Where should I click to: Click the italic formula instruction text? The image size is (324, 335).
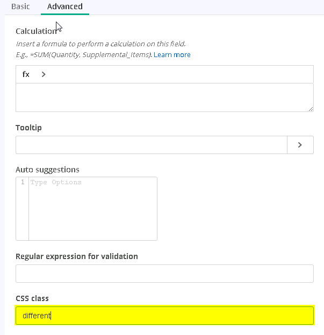tap(100, 44)
